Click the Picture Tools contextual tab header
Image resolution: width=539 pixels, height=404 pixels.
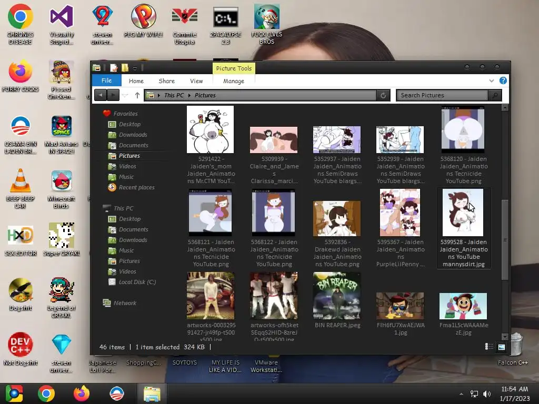[234, 68]
